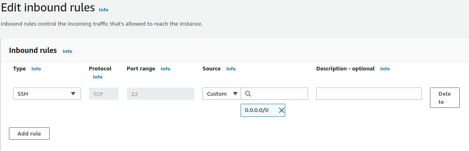Click the Inbound rules section heading
The width and height of the screenshot is (469, 151).
tap(33, 50)
